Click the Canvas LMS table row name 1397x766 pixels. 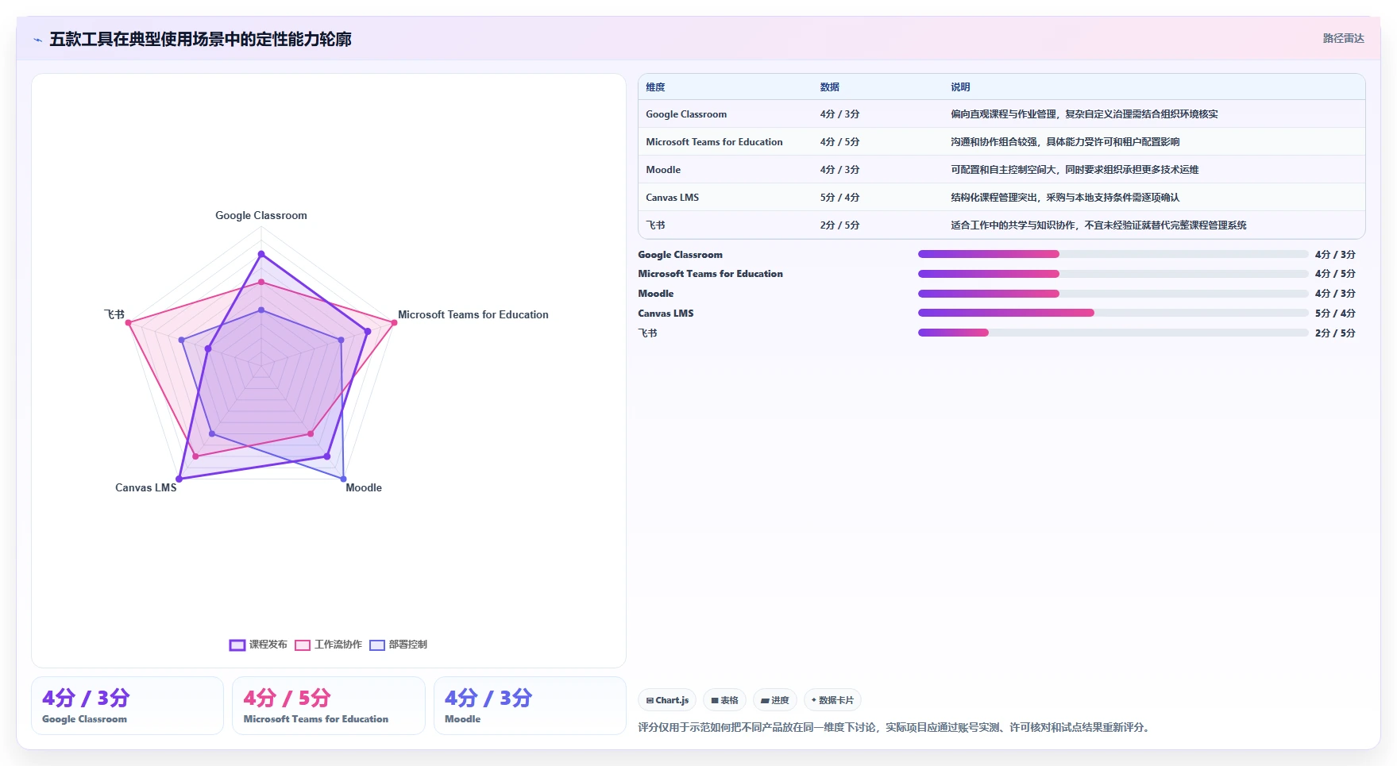[x=672, y=198]
